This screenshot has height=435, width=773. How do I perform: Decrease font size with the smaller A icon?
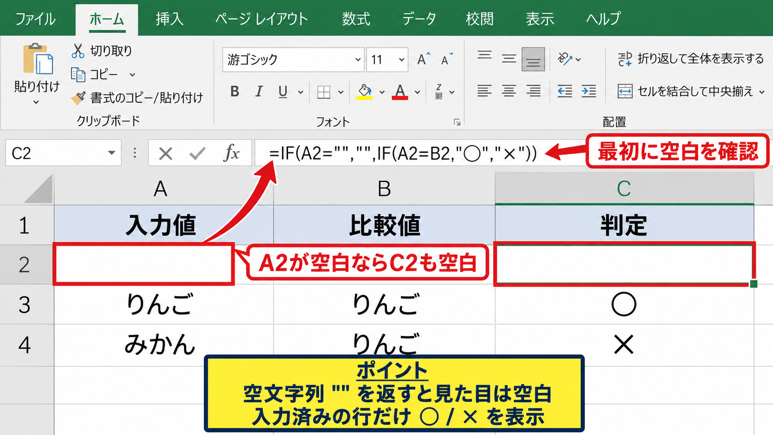[x=447, y=59]
